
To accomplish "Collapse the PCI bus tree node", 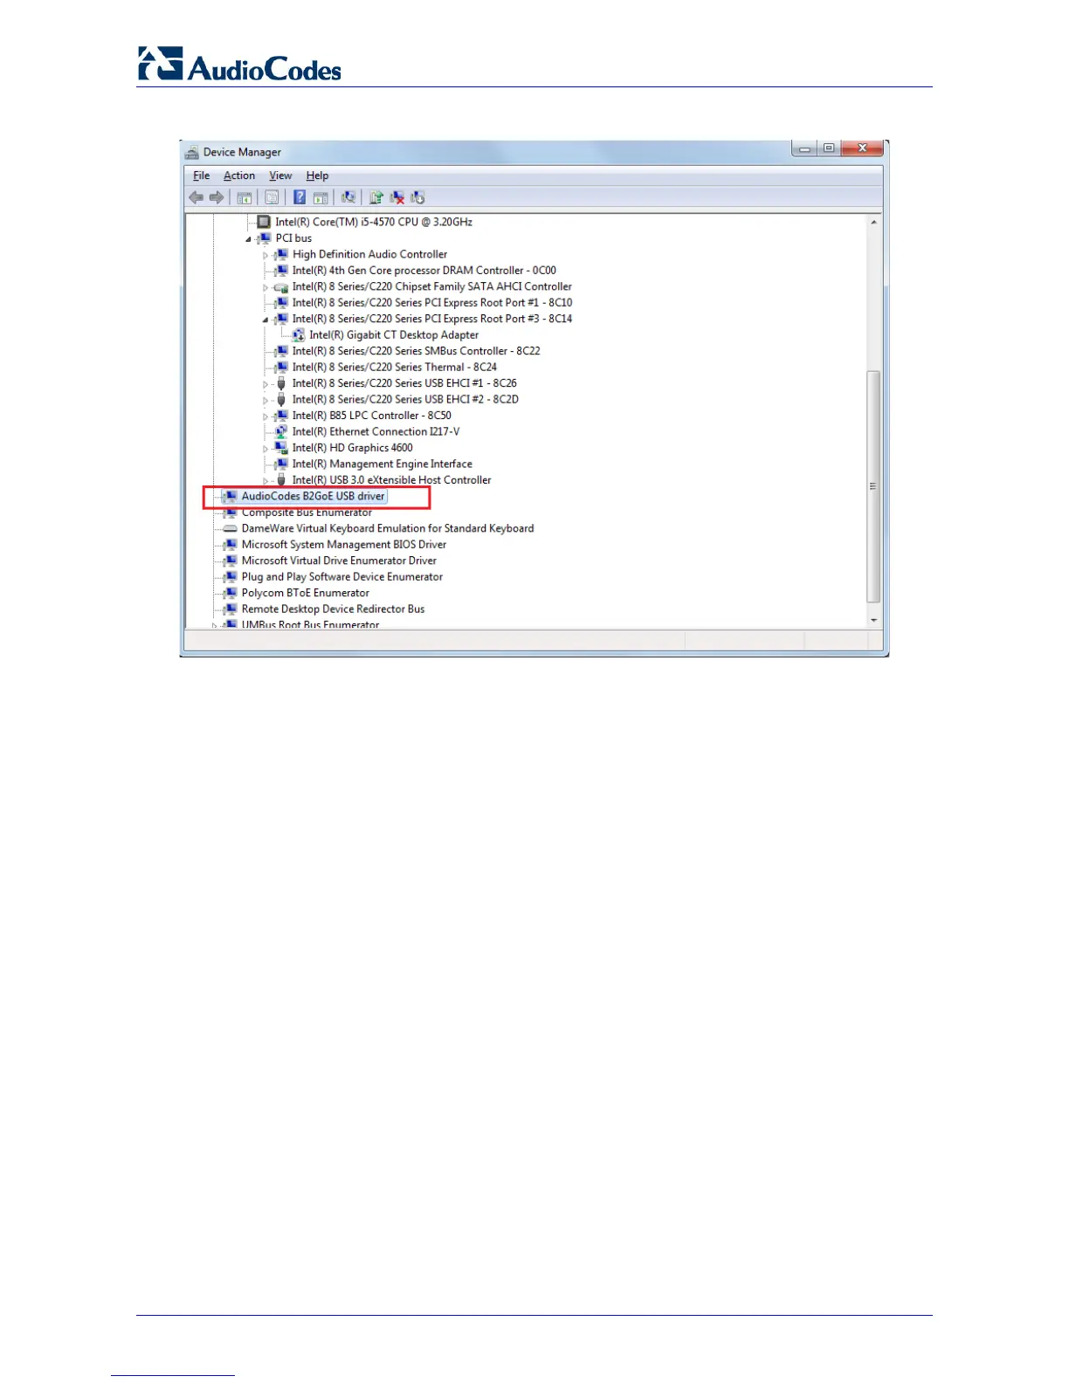I will pos(248,238).
